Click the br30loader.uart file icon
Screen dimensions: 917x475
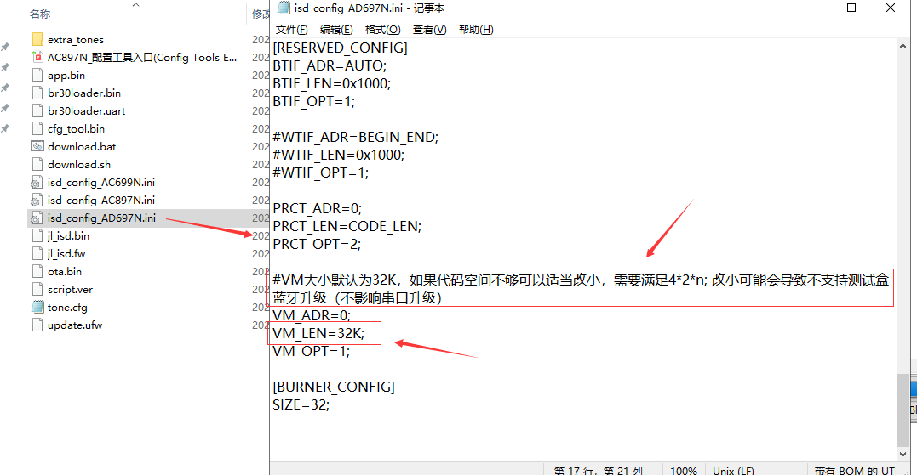click(x=37, y=110)
